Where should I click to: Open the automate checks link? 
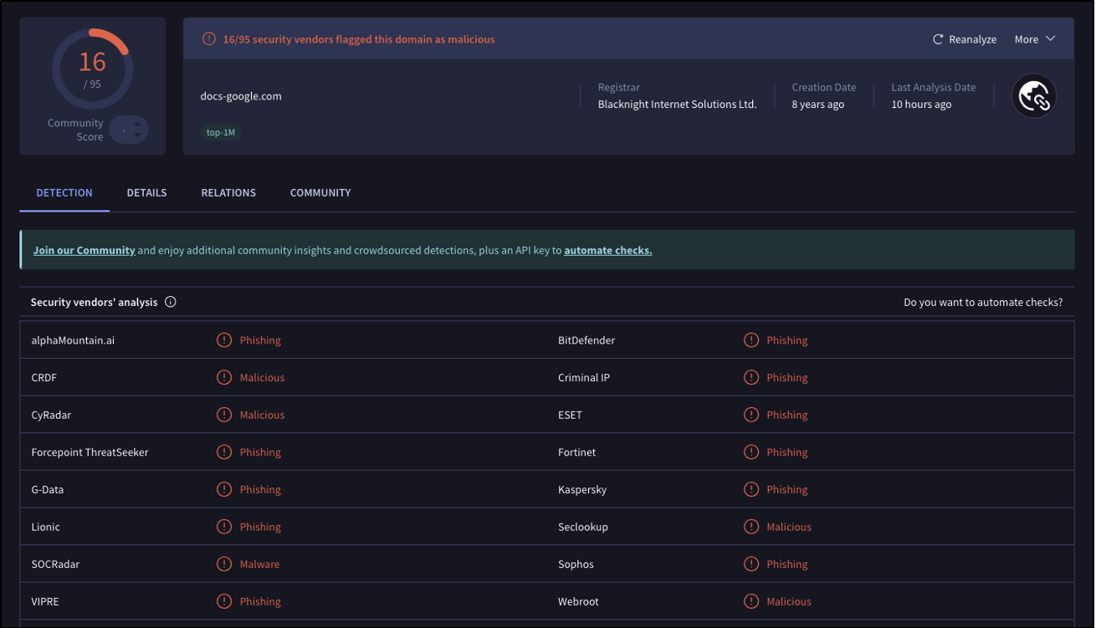(x=607, y=250)
